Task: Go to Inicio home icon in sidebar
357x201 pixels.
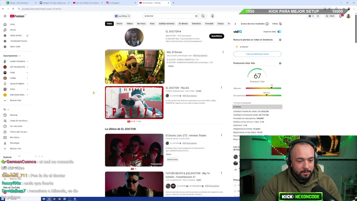Action: tap(5, 24)
